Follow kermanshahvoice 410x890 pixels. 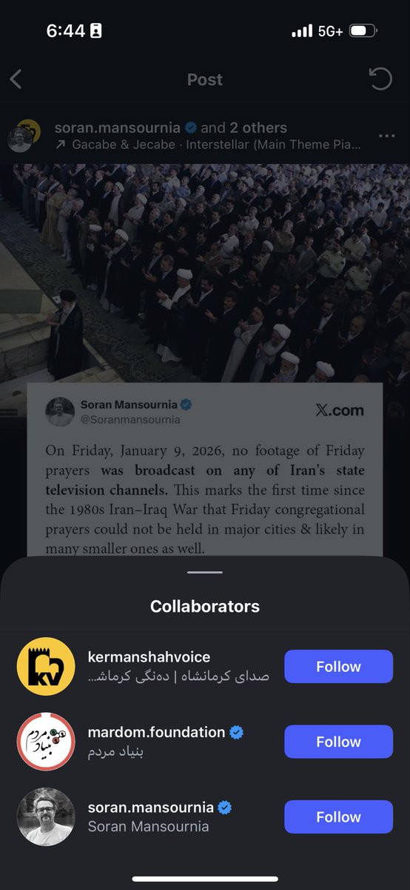pyautogui.click(x=338, y=667)
